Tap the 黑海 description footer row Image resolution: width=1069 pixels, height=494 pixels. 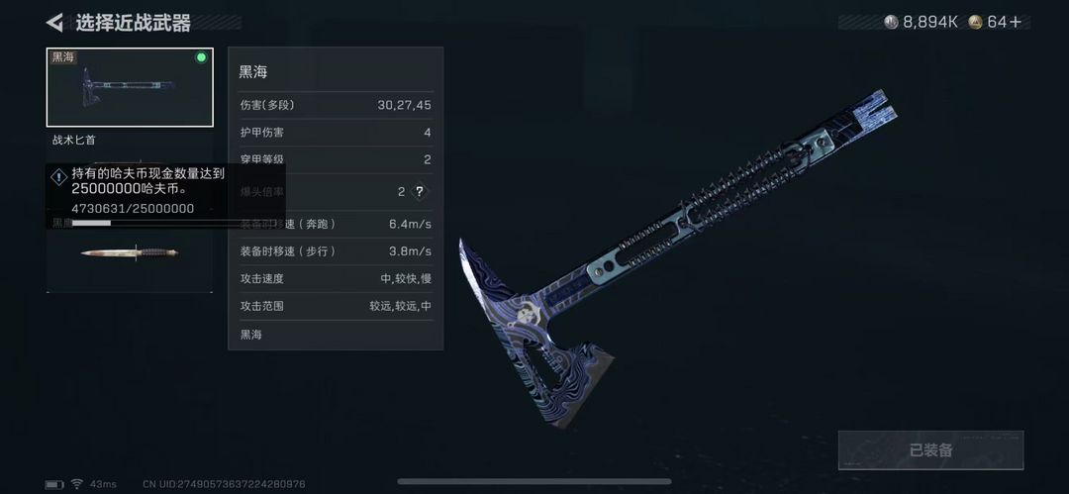pyautogui.click(x=336, y=335)
